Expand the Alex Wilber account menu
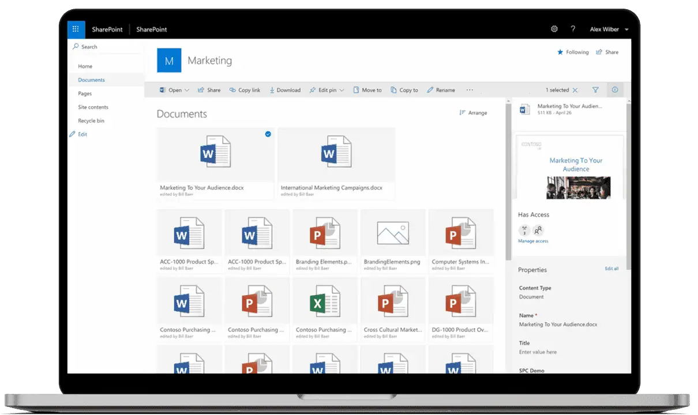Viewport: 698px width, 415px height. (609, 29)
